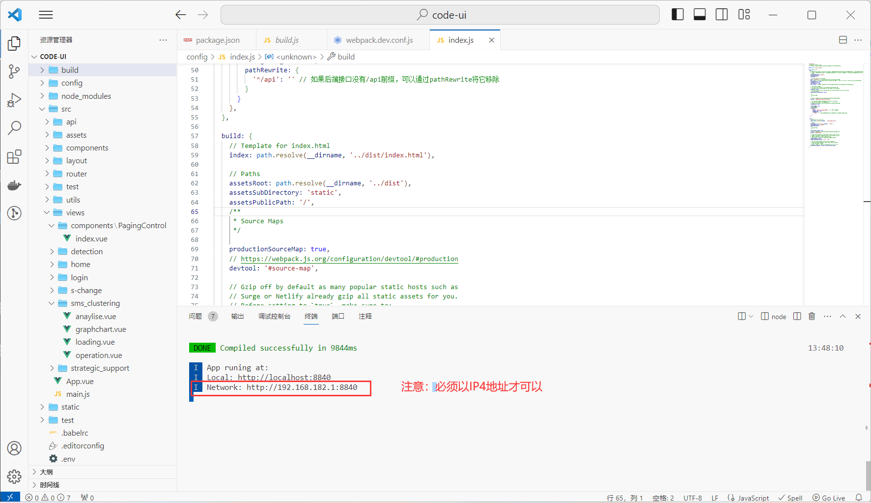
Task: Open the Search view
Action: (14, 128)
